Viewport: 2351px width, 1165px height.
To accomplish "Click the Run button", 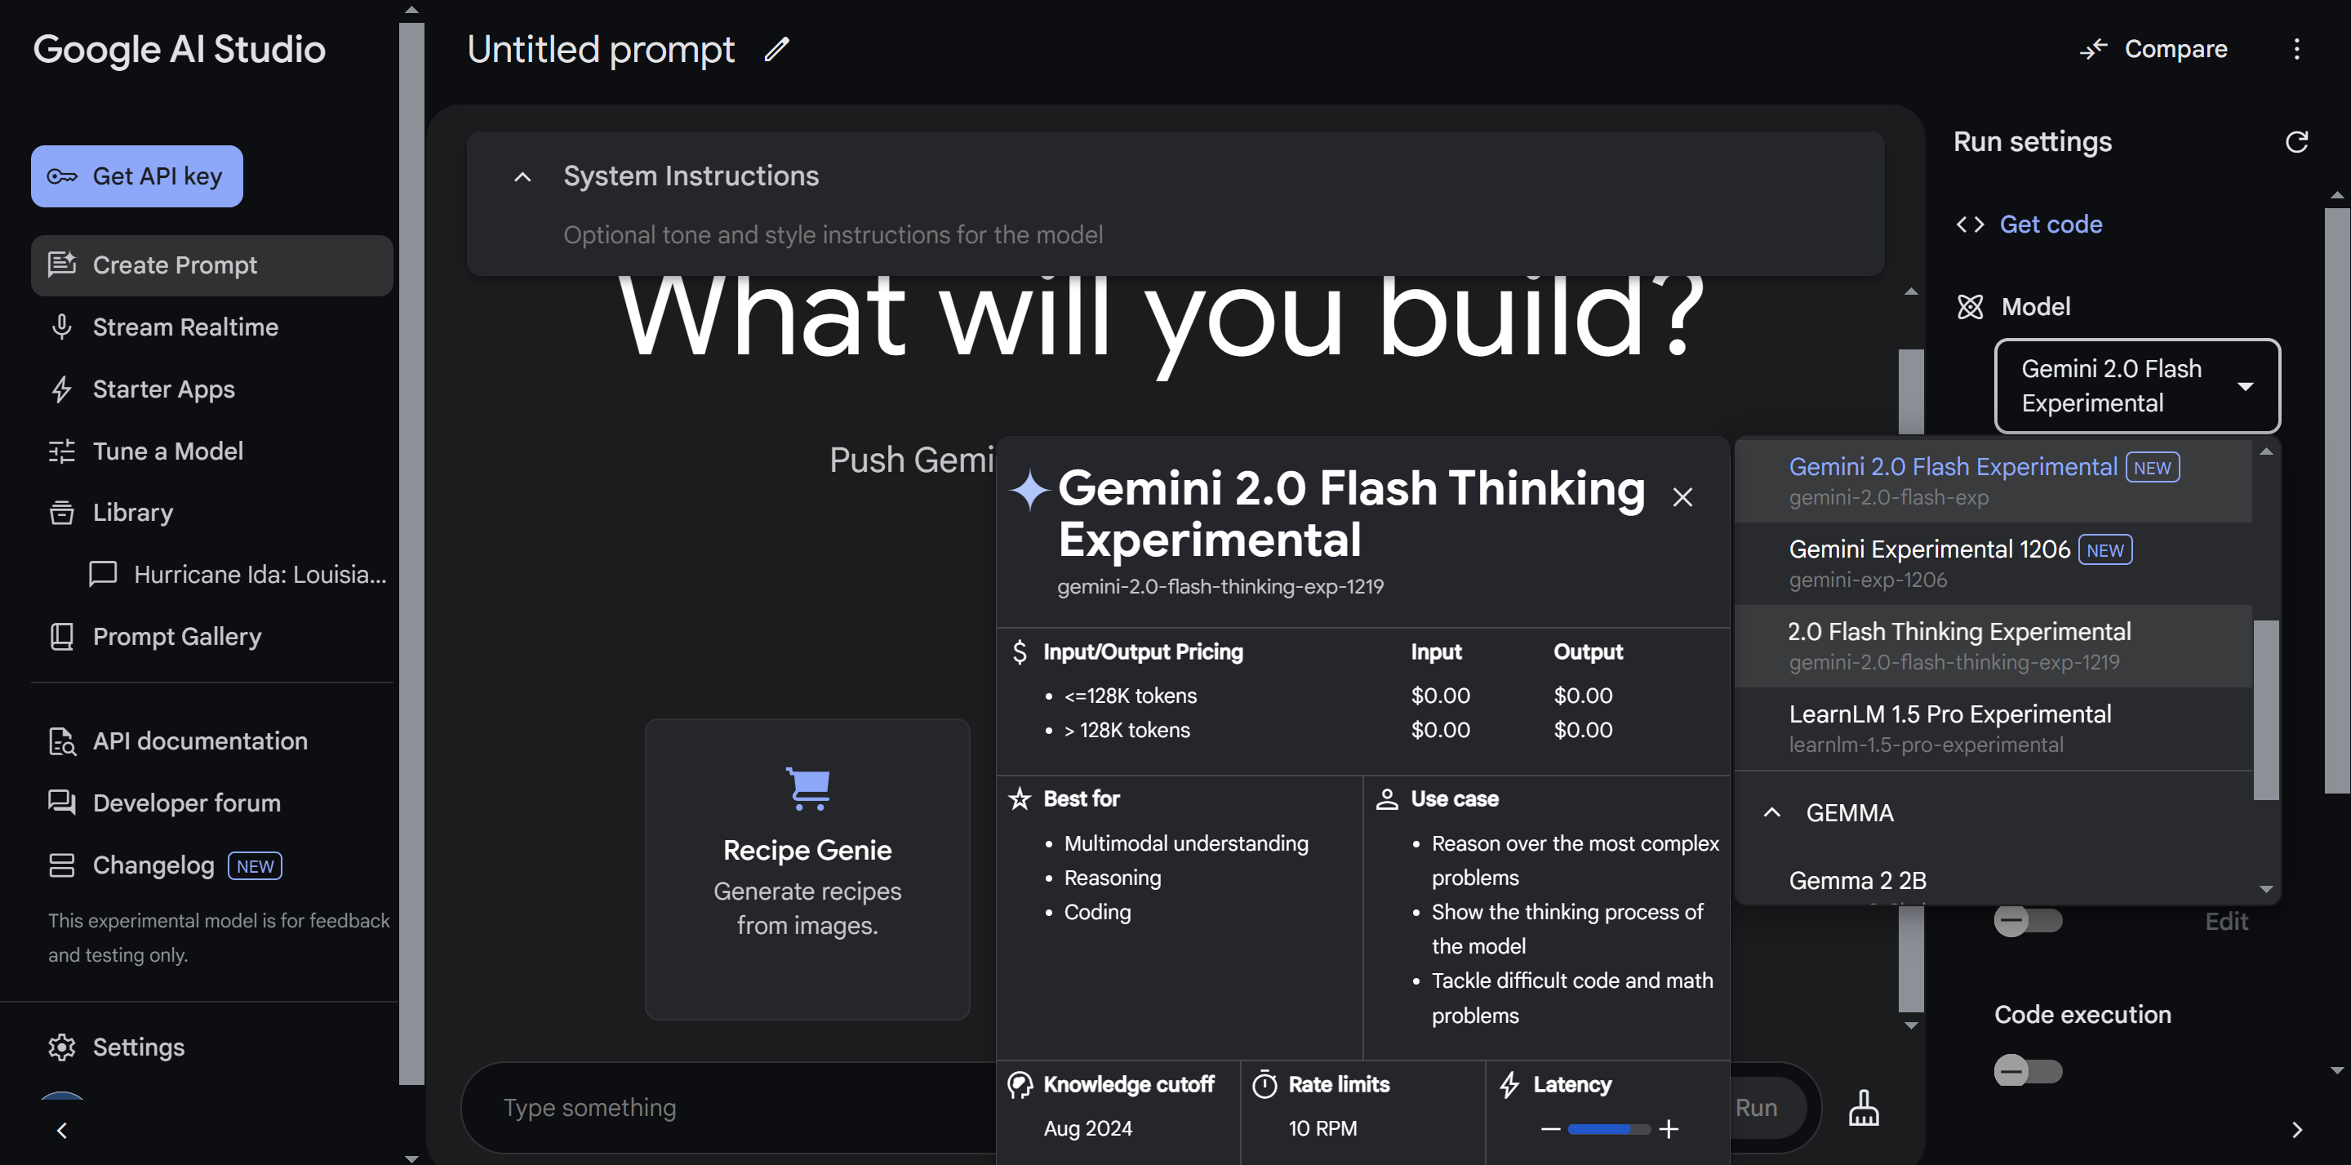I will click(1758, 1108).
